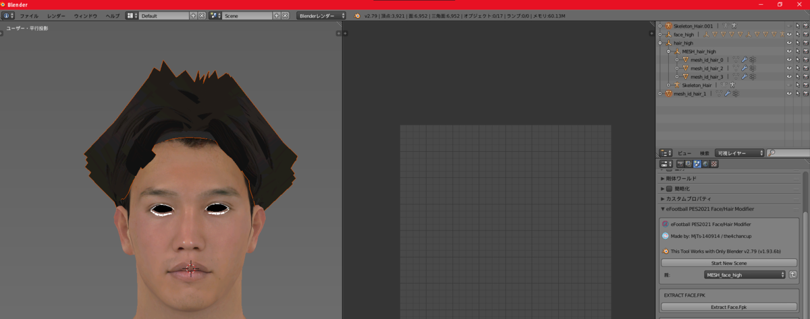Image resolution: width=810 pixels, height=319 pixels.
Task: Click the Default screen layout name field
Action: coord(163,16)
